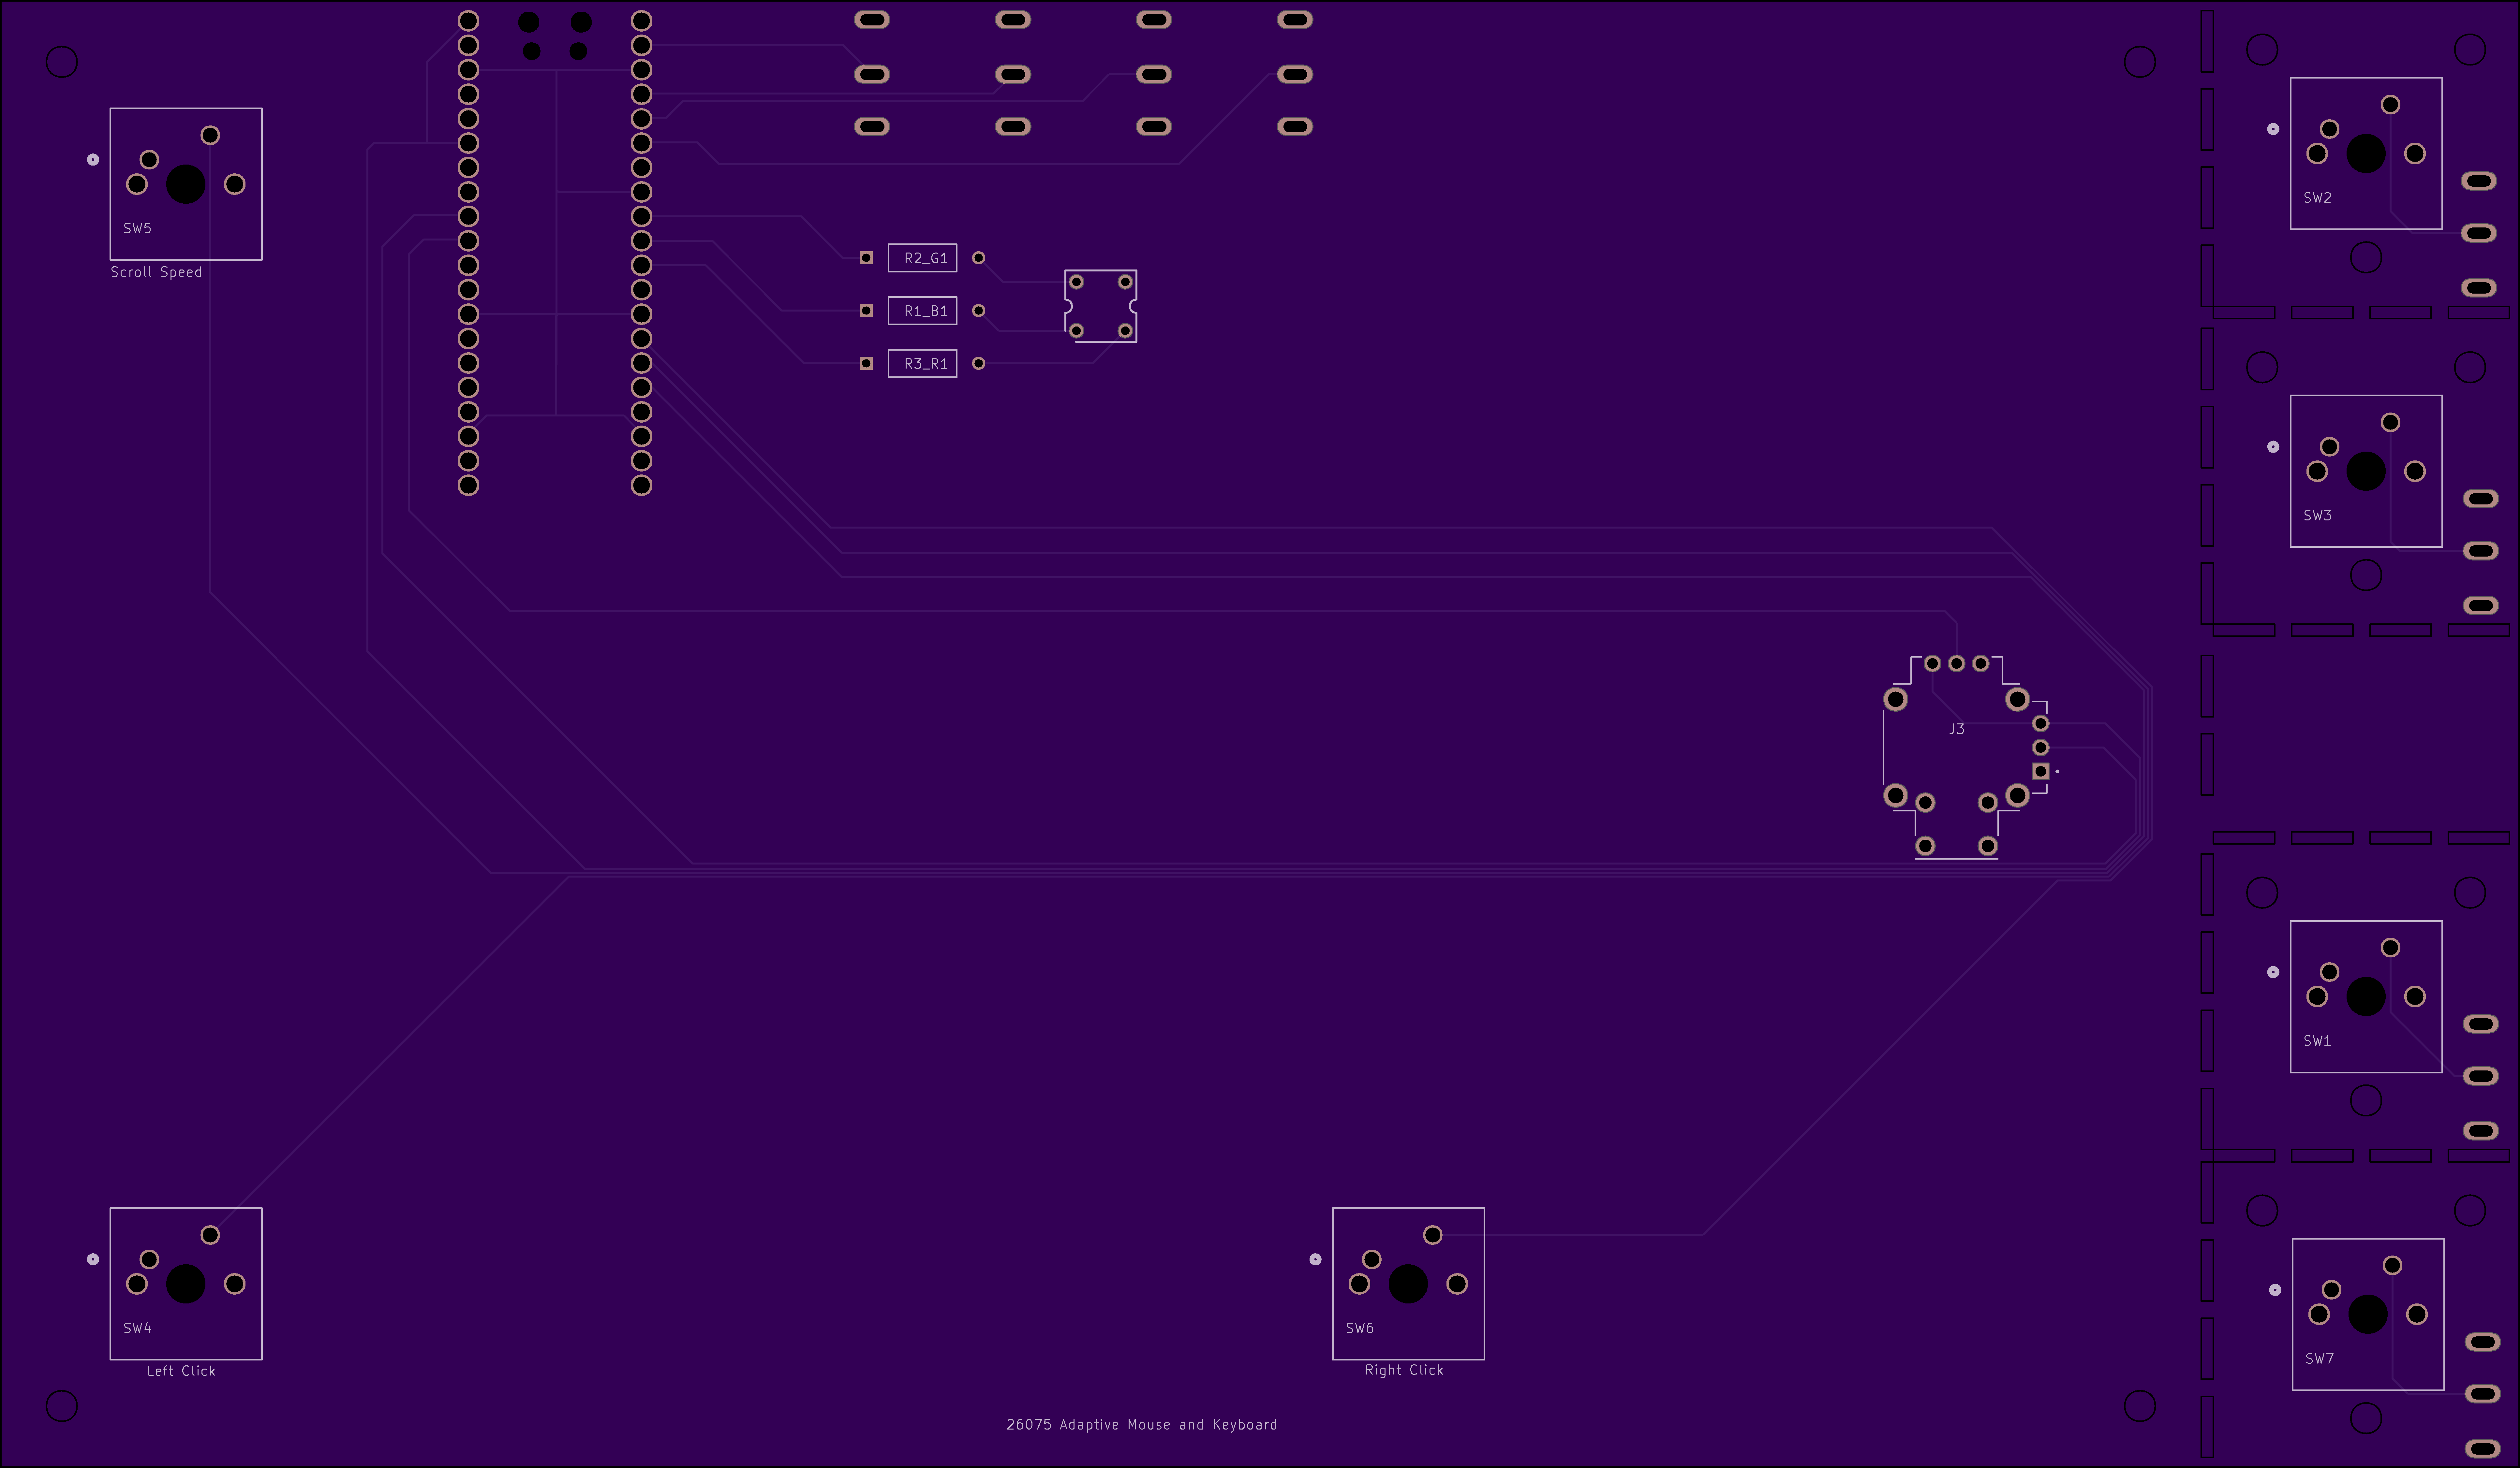Click SW5's large center mounting hole
The height and width of the screenshot is (1468, 2520).
(x=186, y=184)
